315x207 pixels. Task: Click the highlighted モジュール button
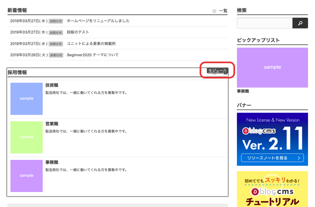(218, 70)
